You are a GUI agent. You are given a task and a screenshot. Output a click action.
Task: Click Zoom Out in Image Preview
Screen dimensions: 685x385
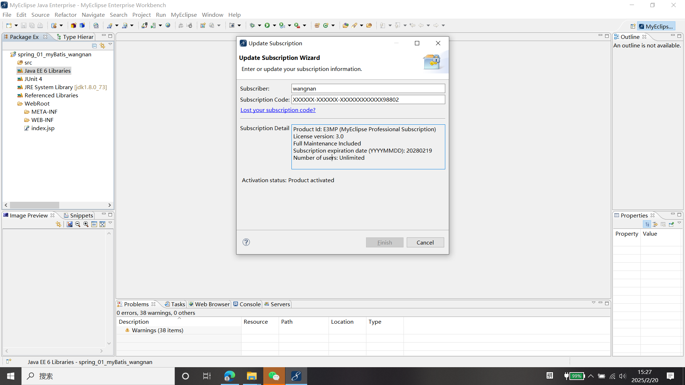[x=78, y=224]
